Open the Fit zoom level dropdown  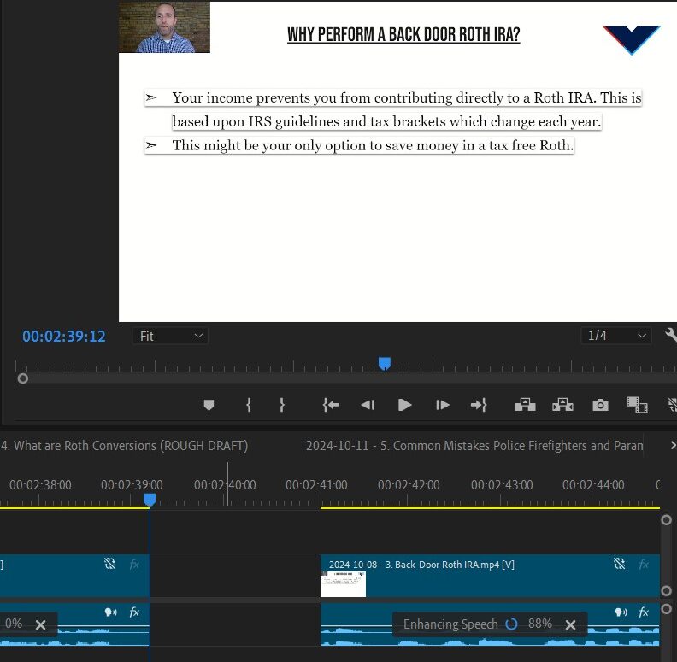(171, 337)
